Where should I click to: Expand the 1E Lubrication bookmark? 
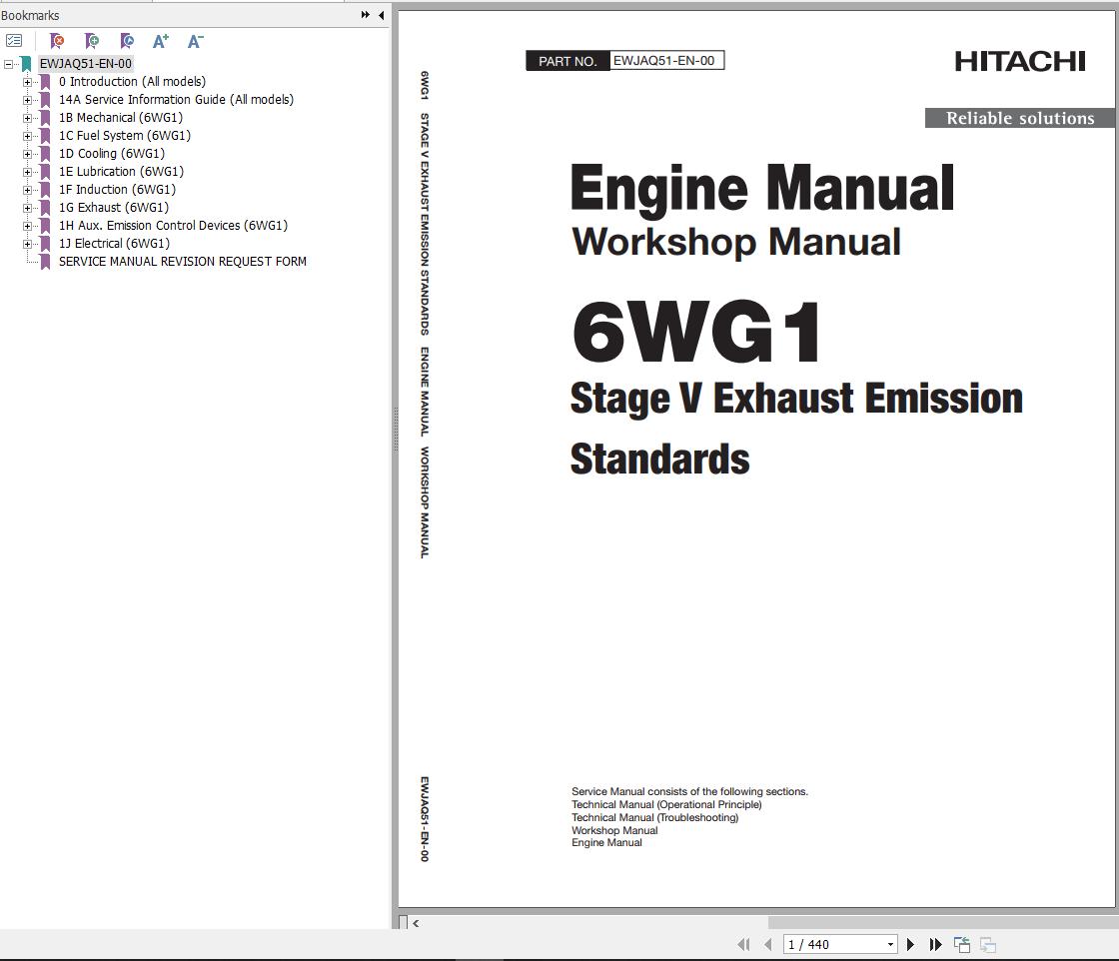27,172
